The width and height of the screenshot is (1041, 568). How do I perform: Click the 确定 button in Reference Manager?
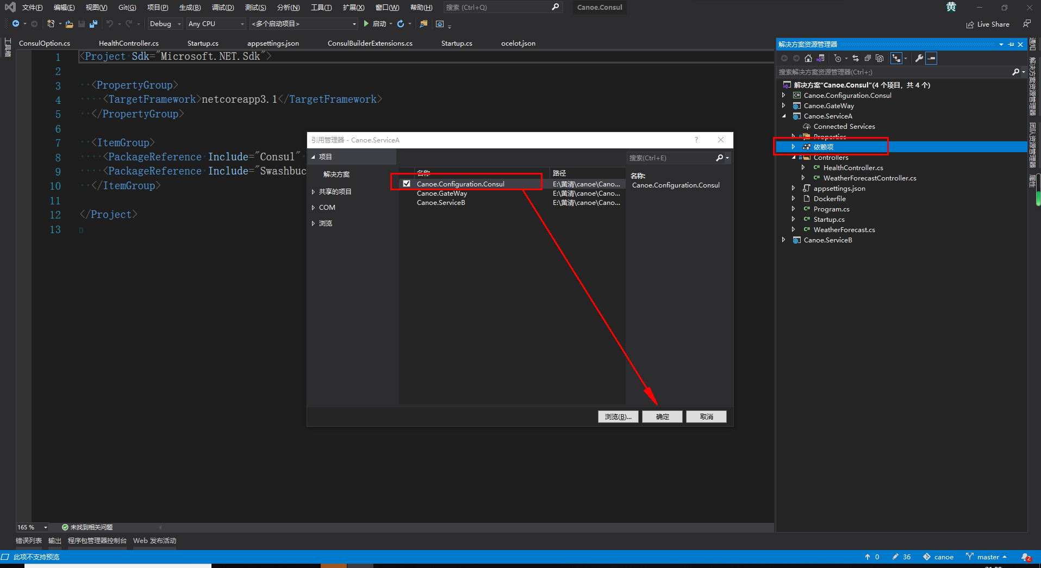pyautogui.click(x=662, y=417)
